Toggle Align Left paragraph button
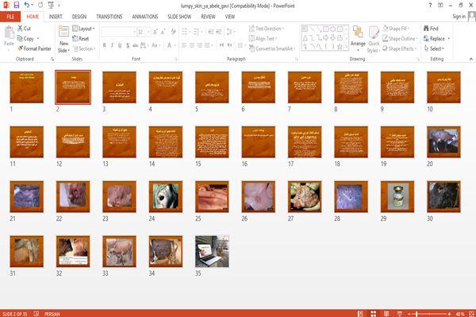The image size is (476, 317). point(184,45)
